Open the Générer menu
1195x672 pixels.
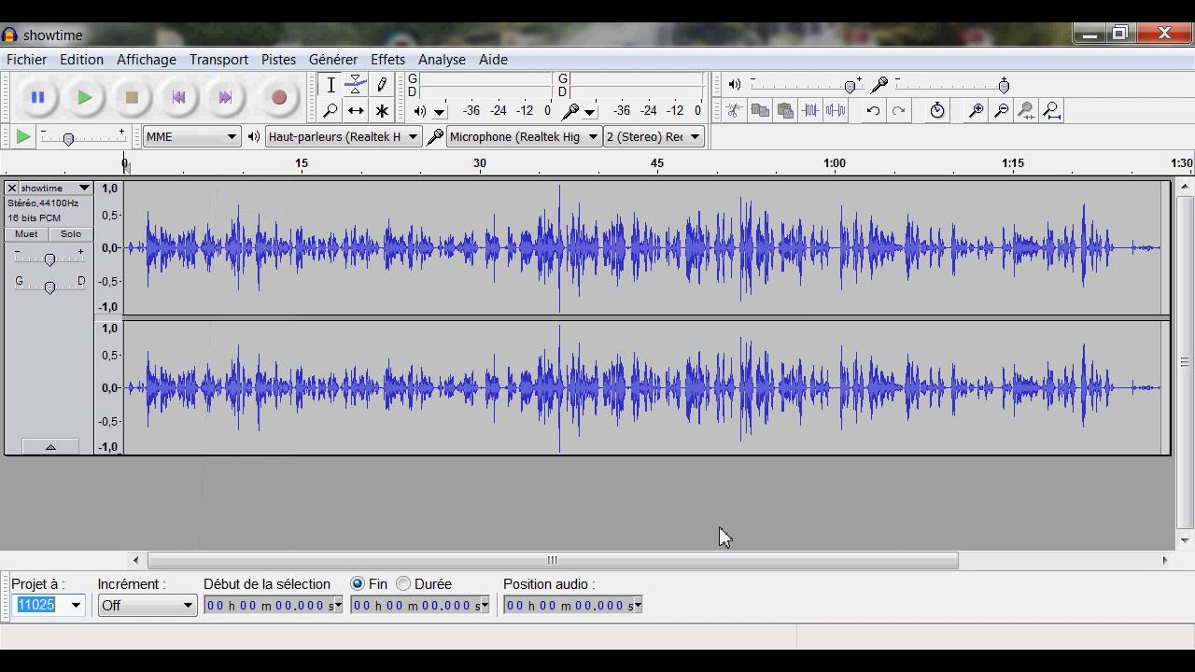click(332, 59)
